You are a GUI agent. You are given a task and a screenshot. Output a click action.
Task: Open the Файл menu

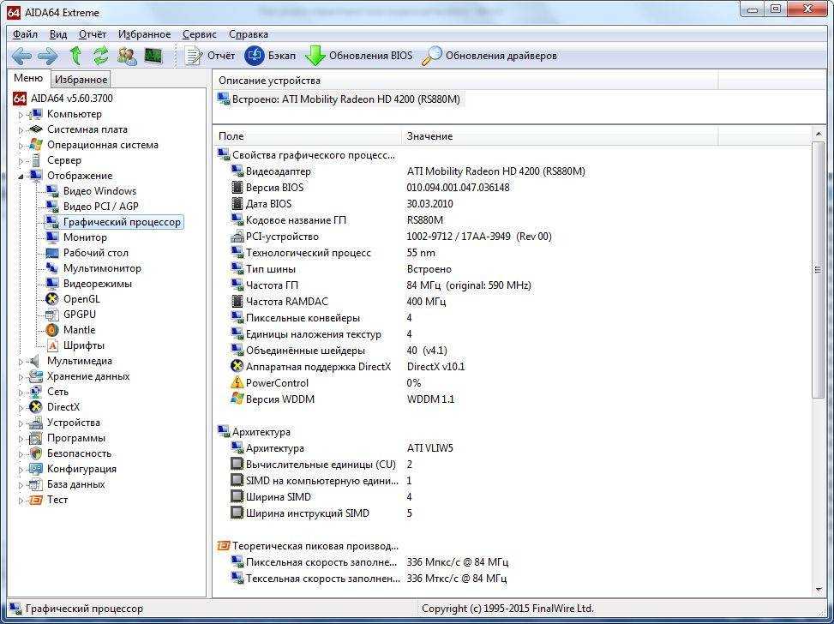[25, 34]
